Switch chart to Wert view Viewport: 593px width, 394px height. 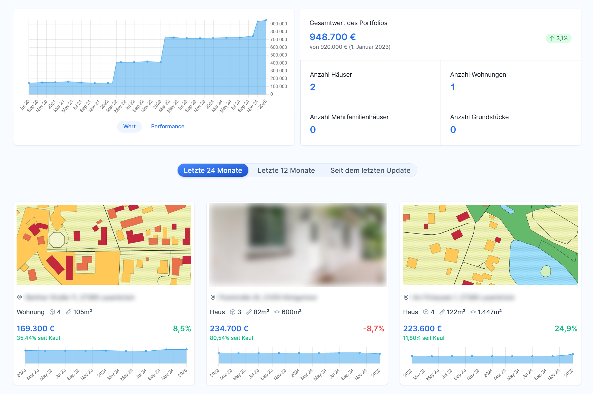click(129, 126)
